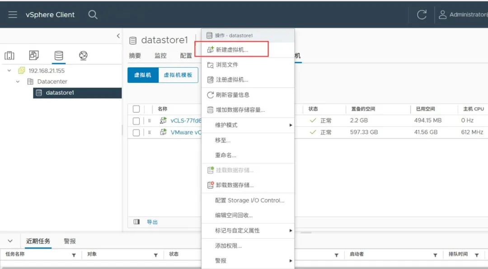The width and height of the screenshot is (488, 269).
Task: Choose 浏览文件 from context menu
Action: click(248, 65)
